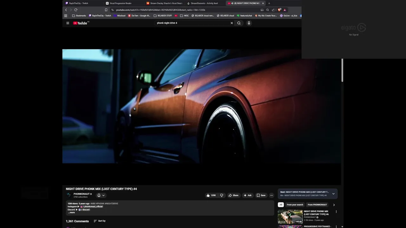Viewport: 406px width, 228px height.
Task: Open RayInTheCity - Twitch bookmark
Action: click(100, 16)
